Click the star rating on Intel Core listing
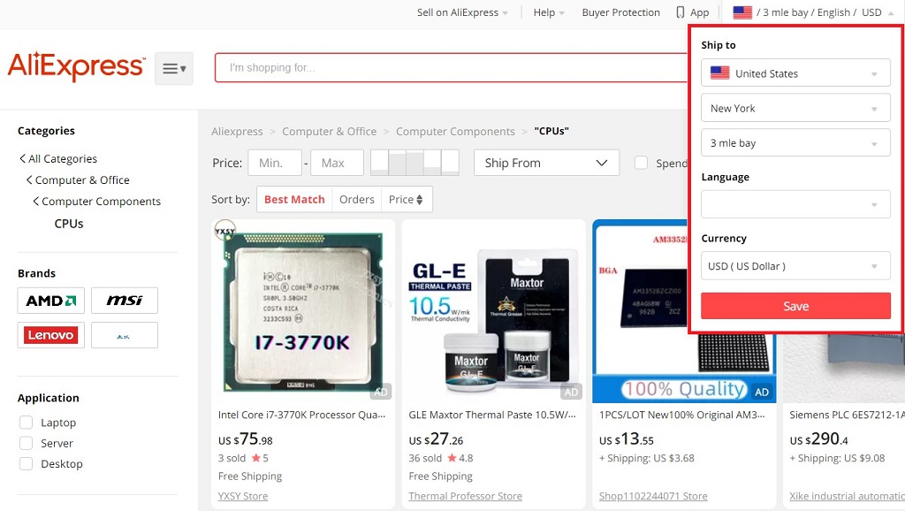 [x=260, y=458]
